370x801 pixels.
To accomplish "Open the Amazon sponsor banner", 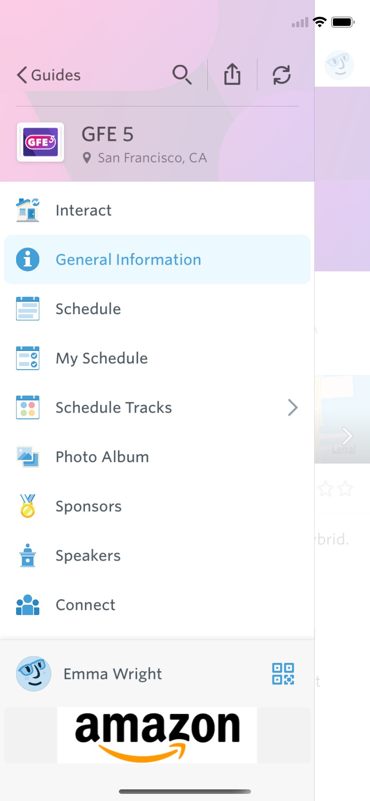I will tap(157, 735).
